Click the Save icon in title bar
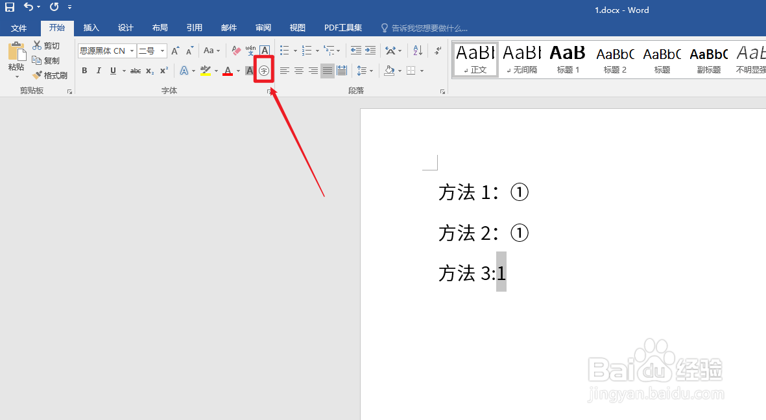This screenshot has height=420, width=766. [10, 7]
